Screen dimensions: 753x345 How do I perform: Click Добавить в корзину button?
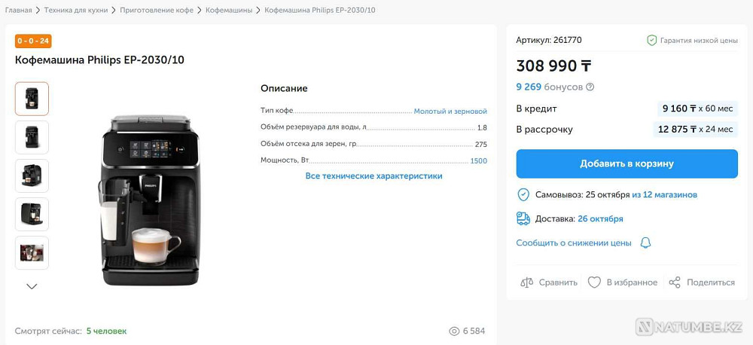tap(626, 163)
